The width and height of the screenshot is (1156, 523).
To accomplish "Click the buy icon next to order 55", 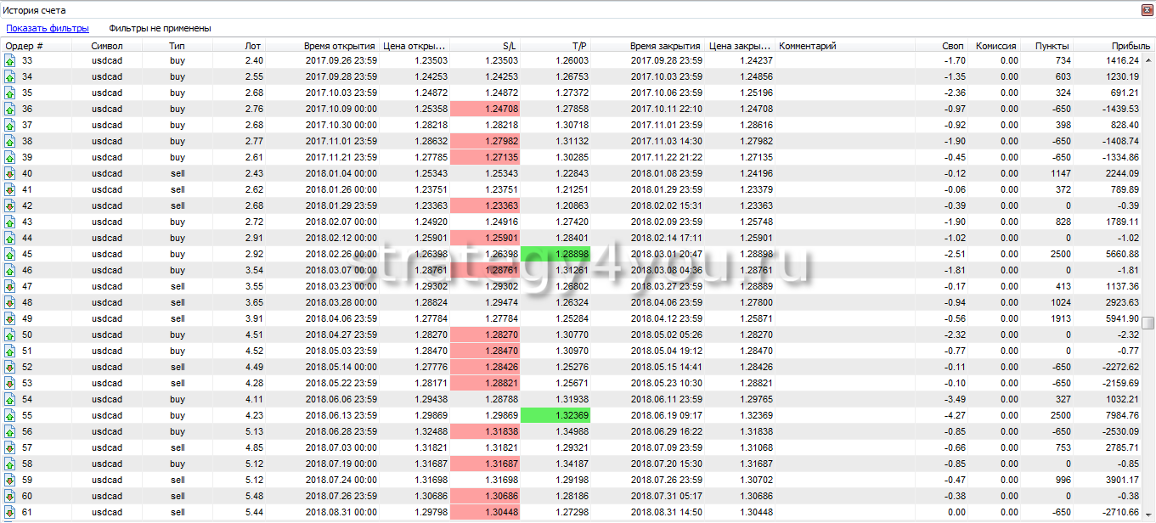I will 9,415.
